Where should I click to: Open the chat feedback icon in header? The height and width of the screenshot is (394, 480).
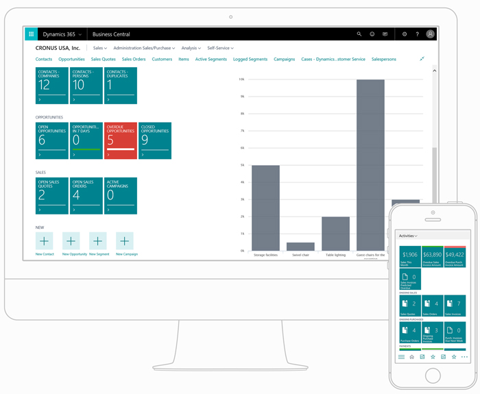click(x=385, y=34)
